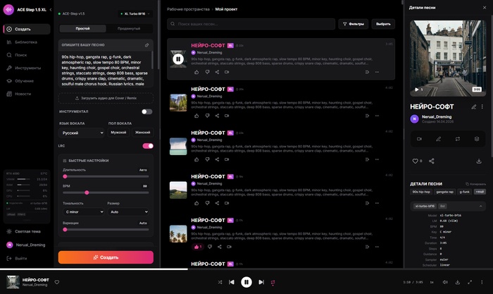Click the orange Создать generate button
493x294 pixels.
pyautogui.click(x=106, y=257)
